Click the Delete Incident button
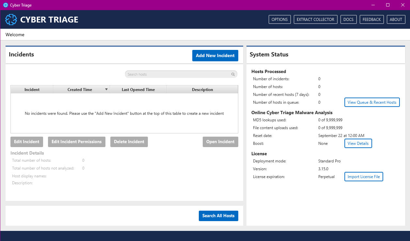The width and height of the screenshot is (410, 241). (129, 142)
